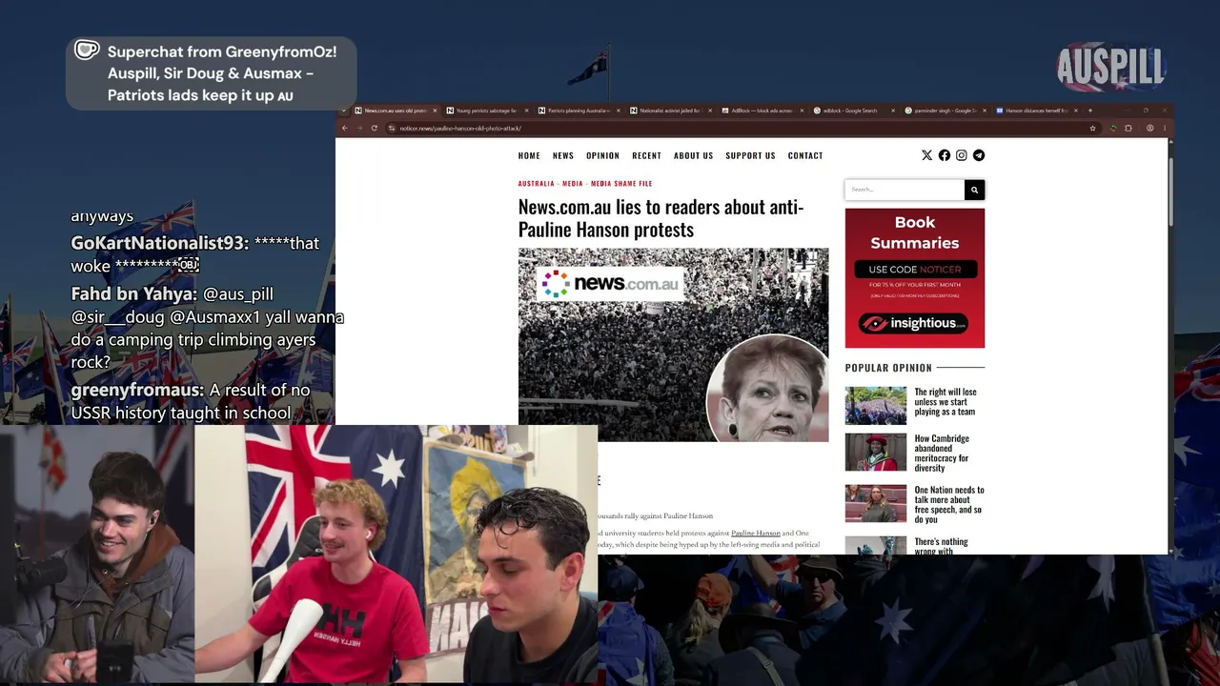Open the SUPPORT US menu item
This screenshot has width=1220, height=686.
point(750,155)
